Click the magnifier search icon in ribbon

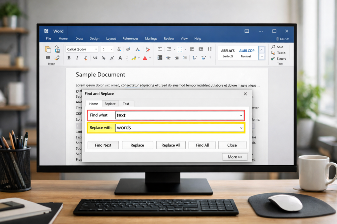[273, 47]
